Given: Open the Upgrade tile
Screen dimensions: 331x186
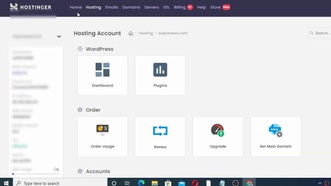Looking at the screenshot, I should tap(218, 136).
